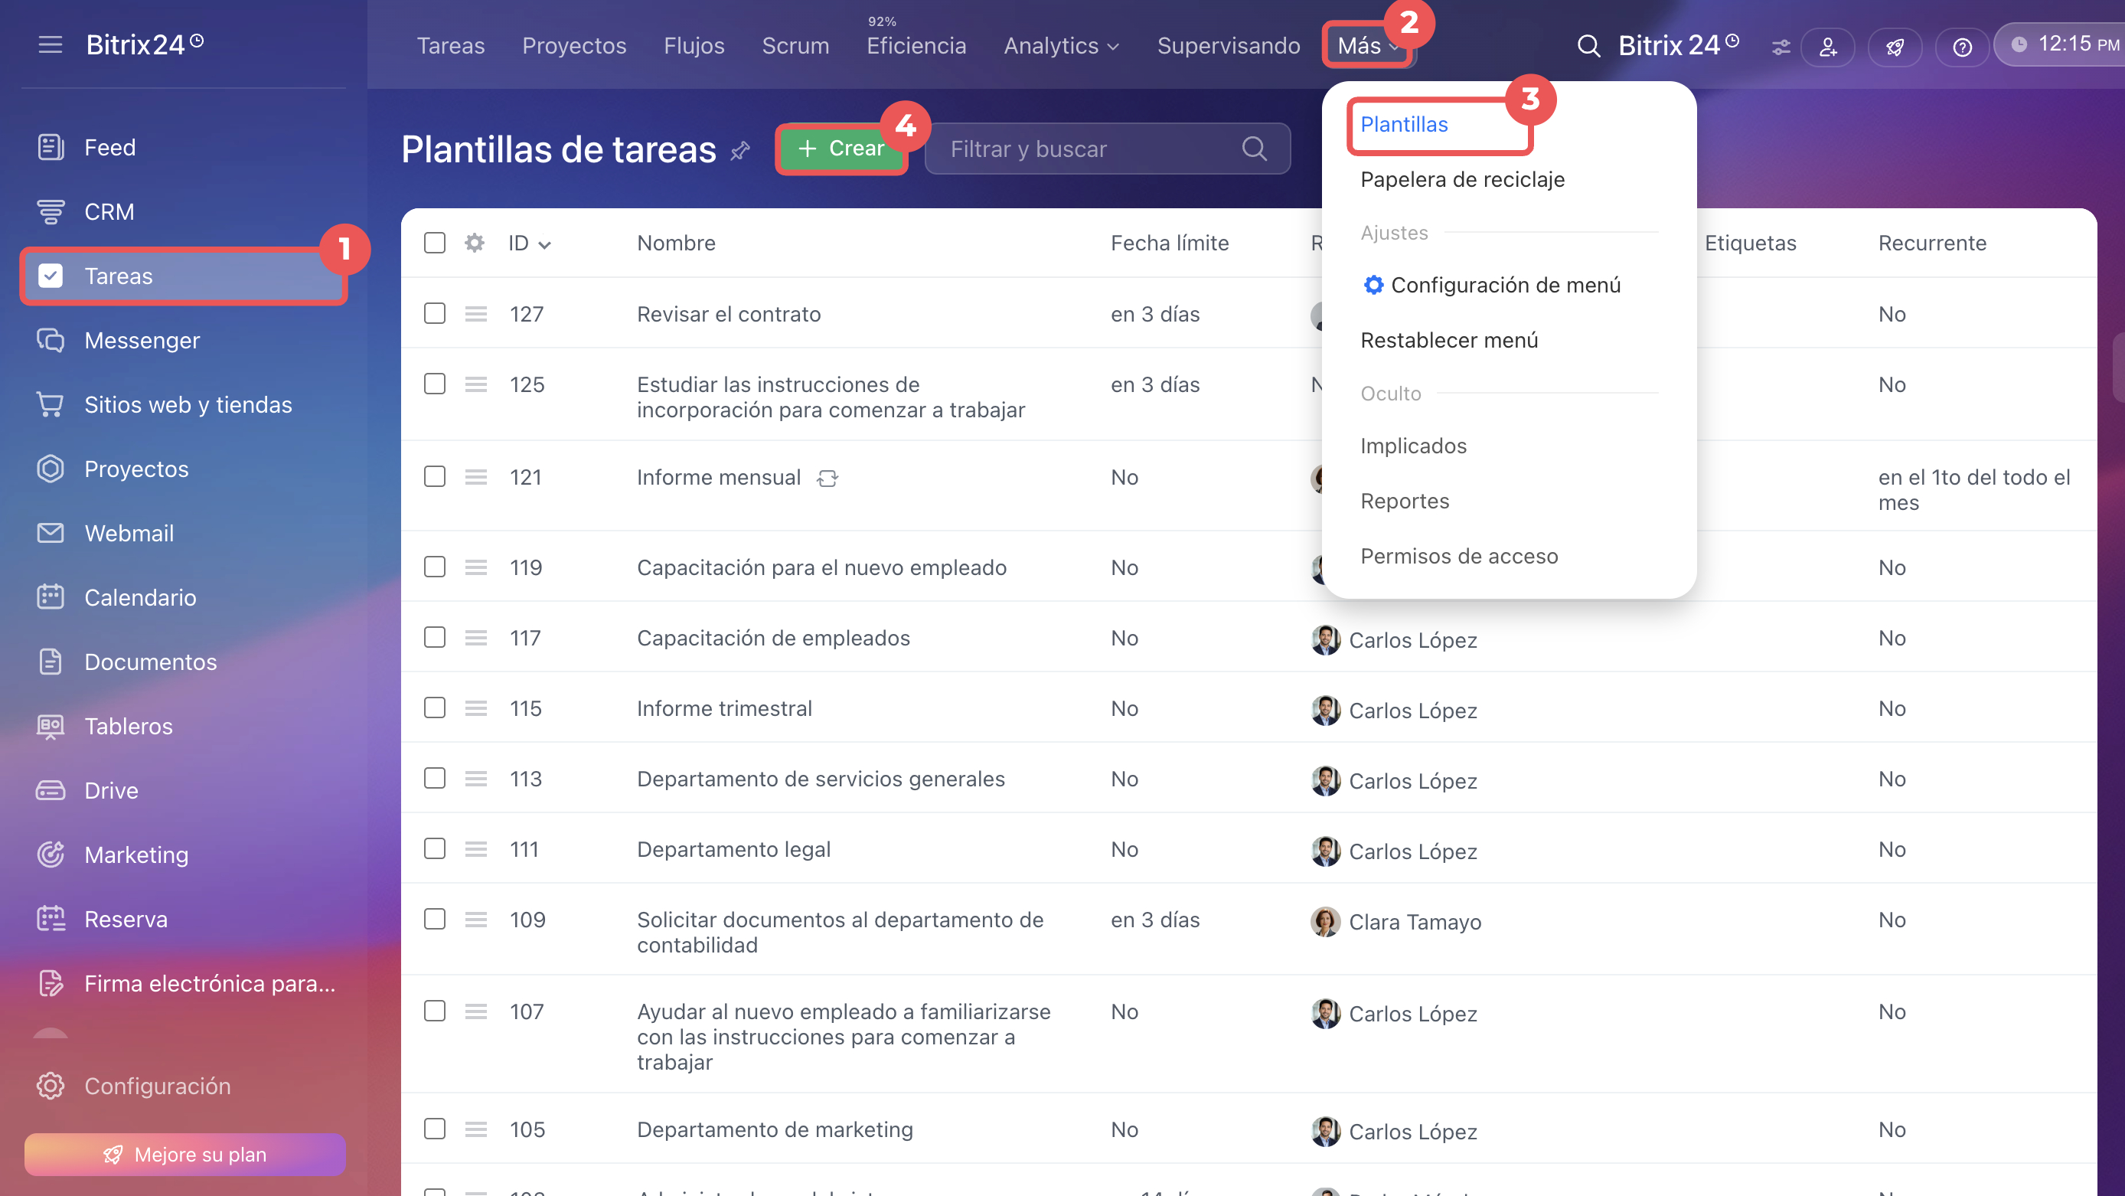The image size is (2125, 1196).
Task: Open the rocket icon in top bar
Action: [x=1895, y=46]
